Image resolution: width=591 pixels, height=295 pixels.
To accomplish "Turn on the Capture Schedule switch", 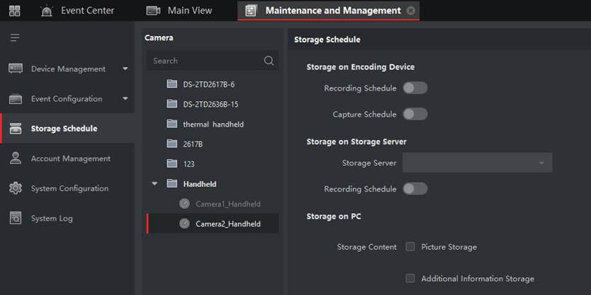I will point(415,114).
